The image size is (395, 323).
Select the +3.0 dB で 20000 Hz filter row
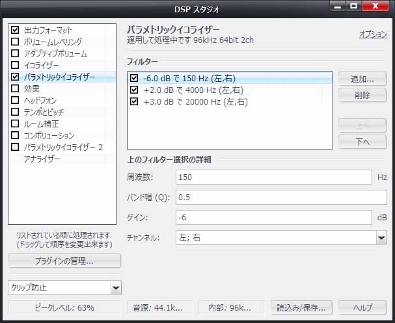coord(230,101)
